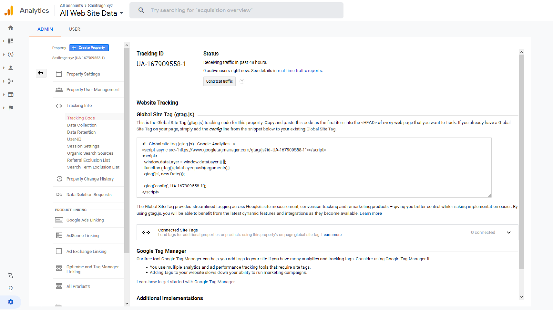This screenshot has height=310, width=553.
Task: Click the main content scrollbar up arrow
Action: [x=522, y=52]
